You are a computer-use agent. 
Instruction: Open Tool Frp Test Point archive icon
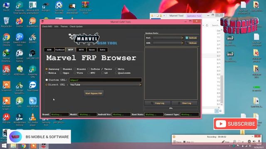[85, 7]
